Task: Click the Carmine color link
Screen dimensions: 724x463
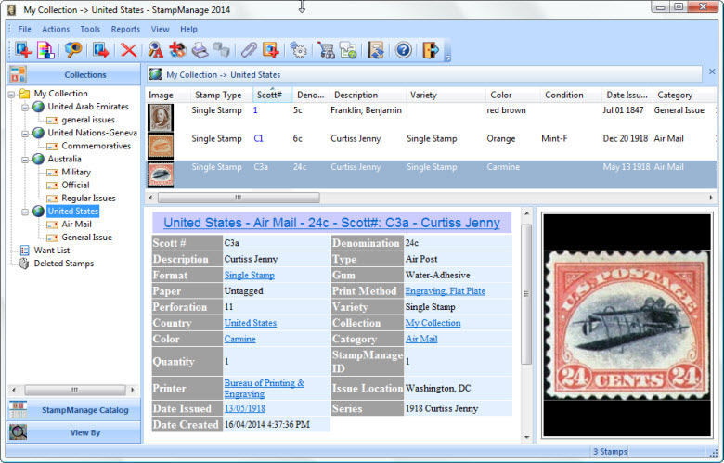Action: click(239, 339)
